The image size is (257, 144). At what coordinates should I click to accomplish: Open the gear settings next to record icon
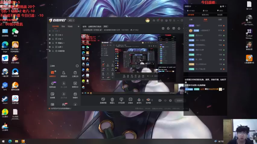tap(170, 100)
